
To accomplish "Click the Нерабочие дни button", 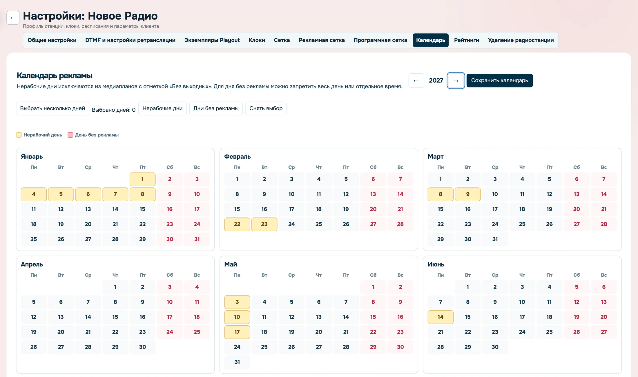I will 162,108.
